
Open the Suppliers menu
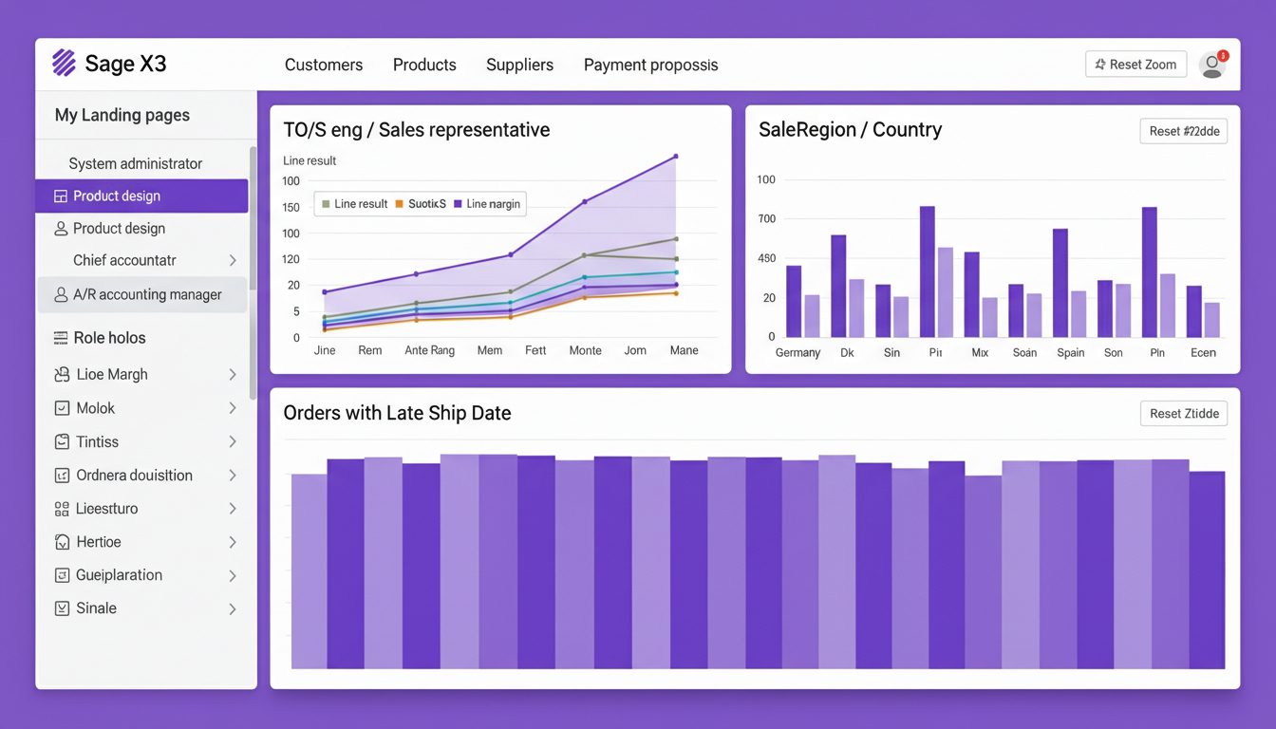coord(519,65)
